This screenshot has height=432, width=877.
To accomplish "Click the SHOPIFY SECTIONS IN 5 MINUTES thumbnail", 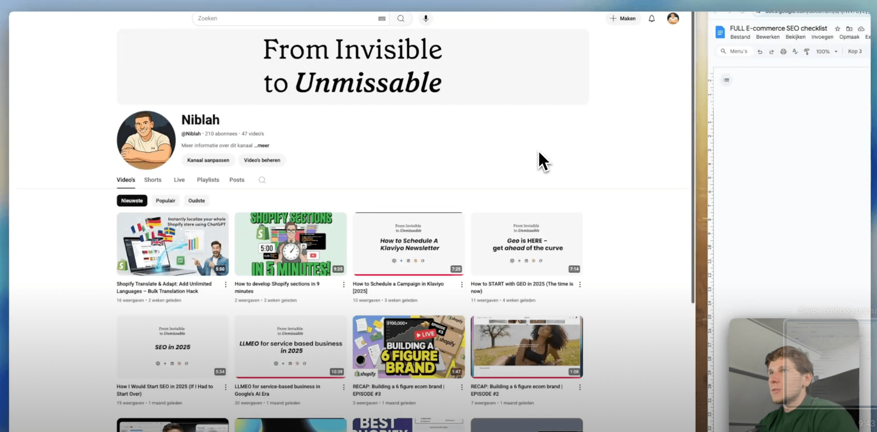I will click(290, 244).
